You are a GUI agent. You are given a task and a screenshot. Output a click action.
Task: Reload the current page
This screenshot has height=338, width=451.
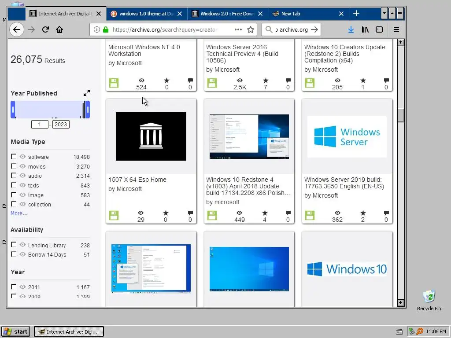(45, 29)
